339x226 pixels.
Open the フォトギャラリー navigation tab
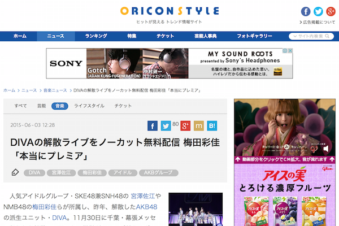[254, 36]
